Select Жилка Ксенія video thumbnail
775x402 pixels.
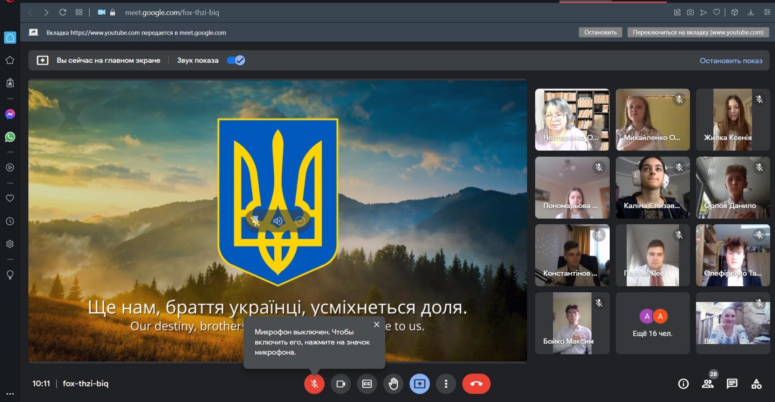pos(732,120)
